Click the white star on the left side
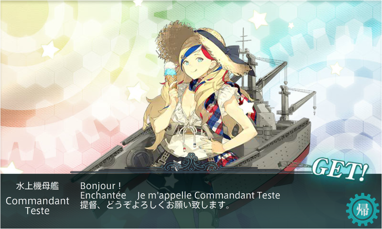Image resolution: width=382 pixels, height=229 pixels. [x=50, y=50]
